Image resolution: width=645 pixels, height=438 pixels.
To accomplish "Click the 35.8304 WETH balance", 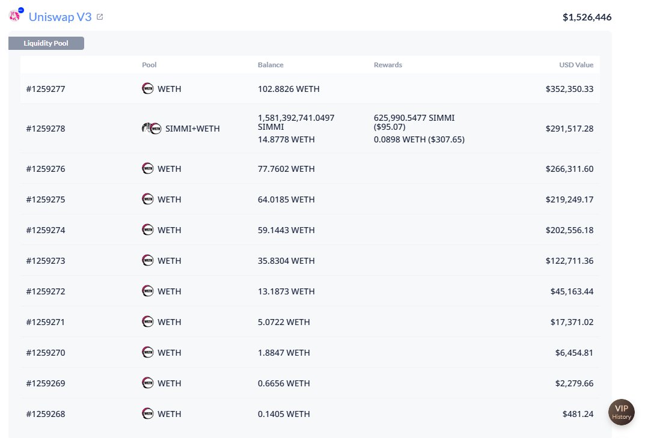I will [x=286, y=261].
